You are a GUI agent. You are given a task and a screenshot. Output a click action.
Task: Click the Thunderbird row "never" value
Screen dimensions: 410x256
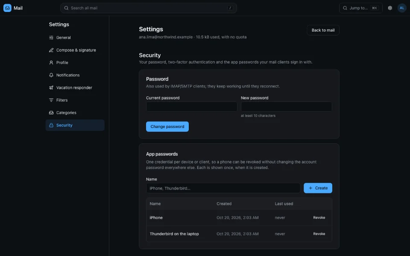280,234
